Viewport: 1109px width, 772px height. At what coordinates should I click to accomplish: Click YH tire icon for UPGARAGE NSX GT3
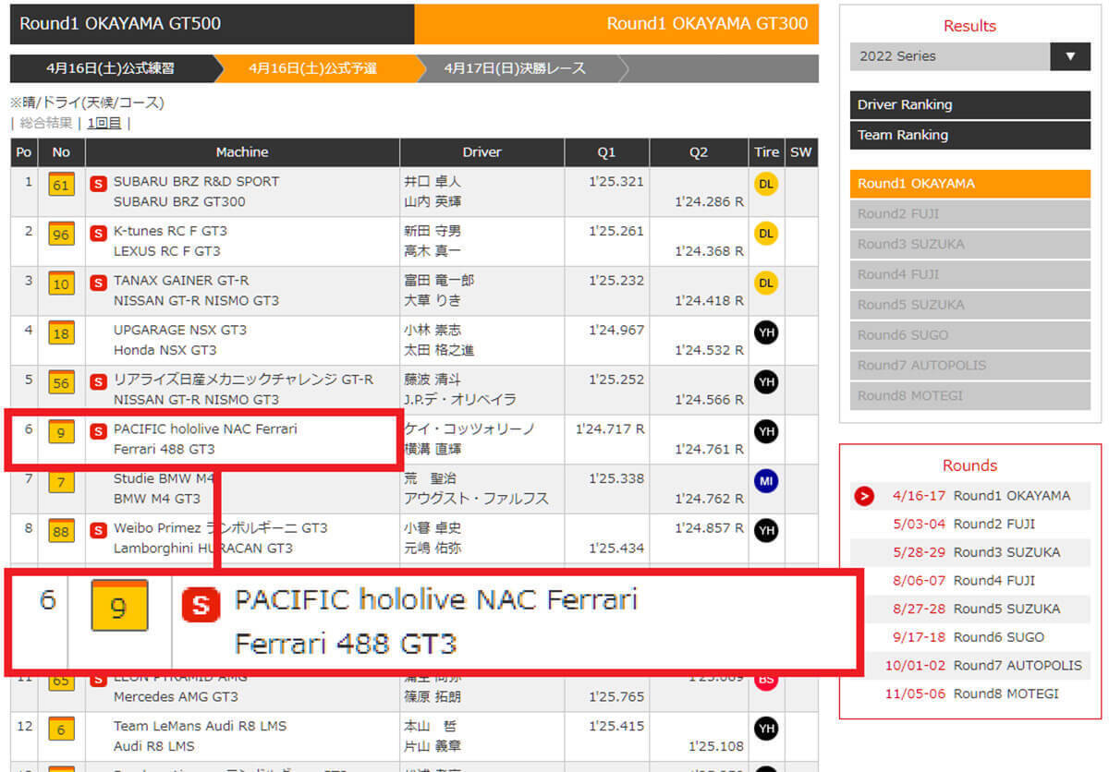[765, 333]
